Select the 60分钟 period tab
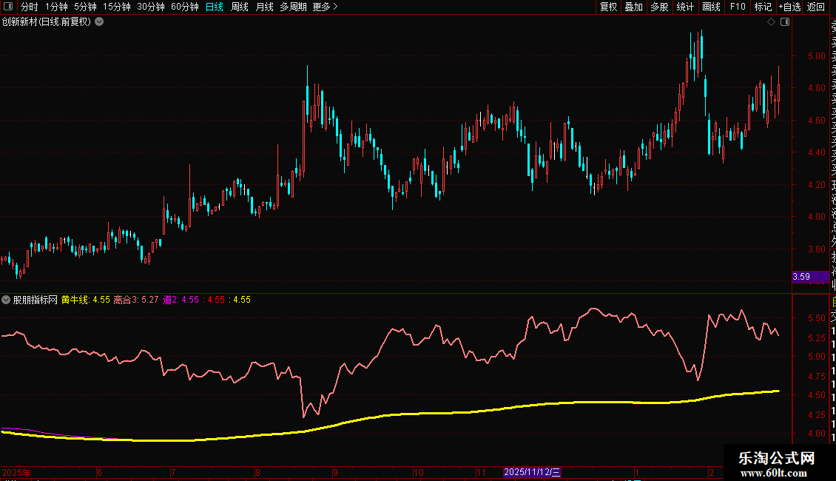Screen dimensions: 836x481 click(184, 7)
